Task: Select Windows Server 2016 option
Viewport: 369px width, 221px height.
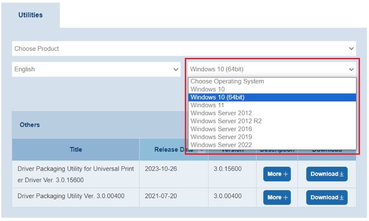Action: coord(221,129)
